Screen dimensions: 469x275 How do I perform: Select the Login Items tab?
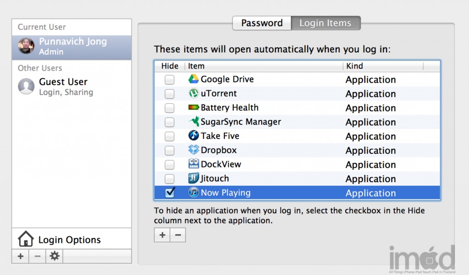[x=325, y=23]
